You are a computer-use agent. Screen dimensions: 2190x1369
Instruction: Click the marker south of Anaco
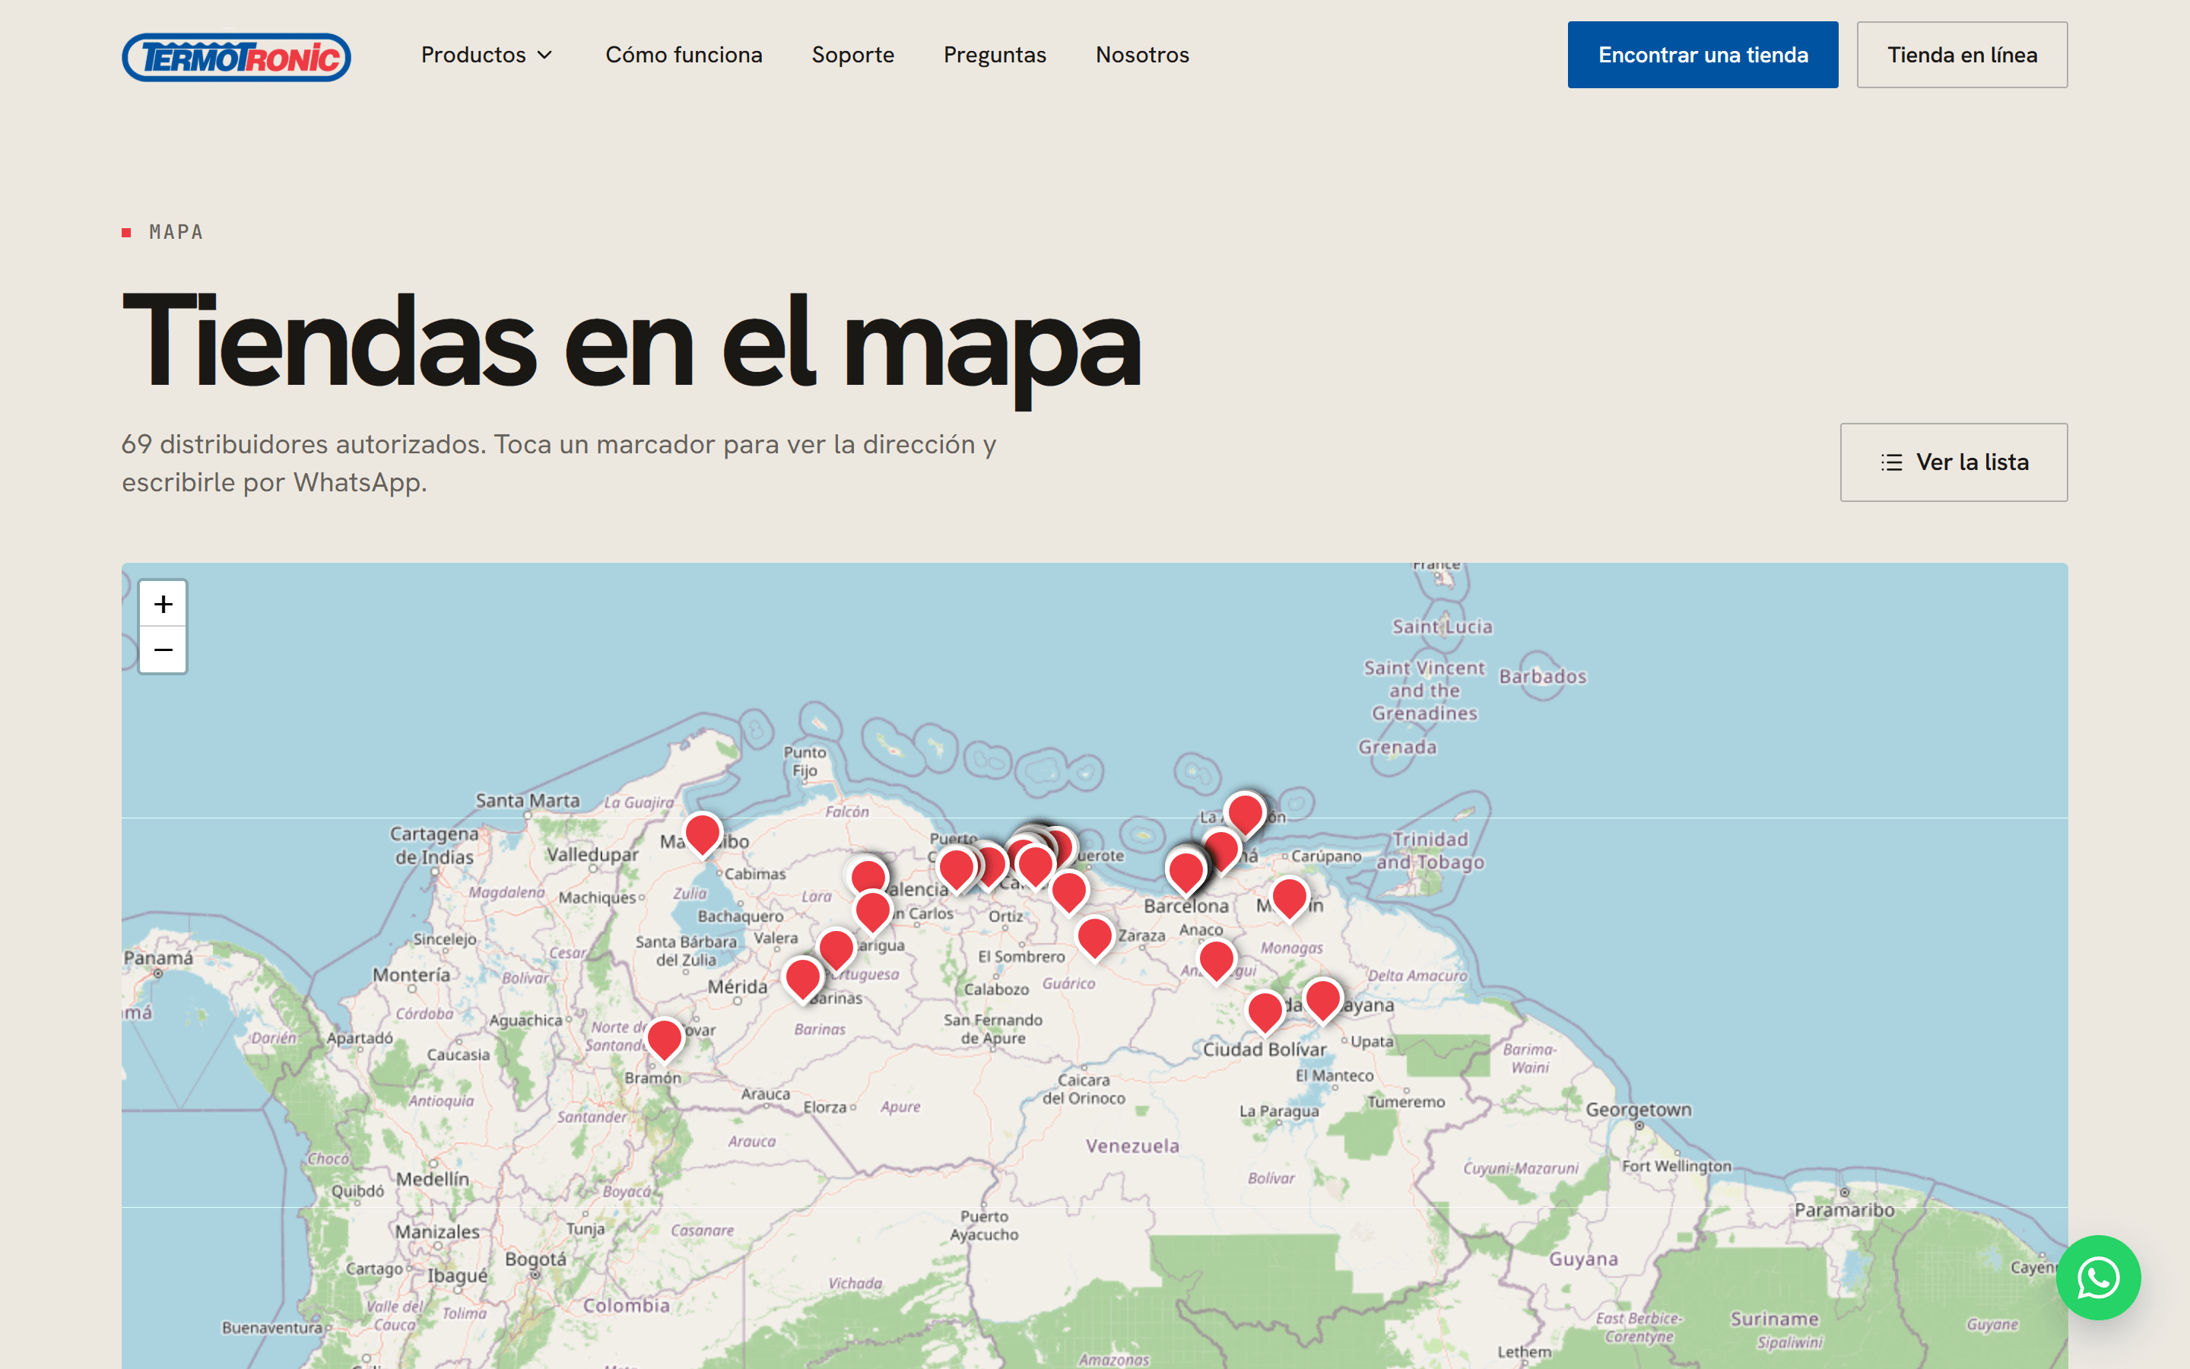(x=1216, y=960)
